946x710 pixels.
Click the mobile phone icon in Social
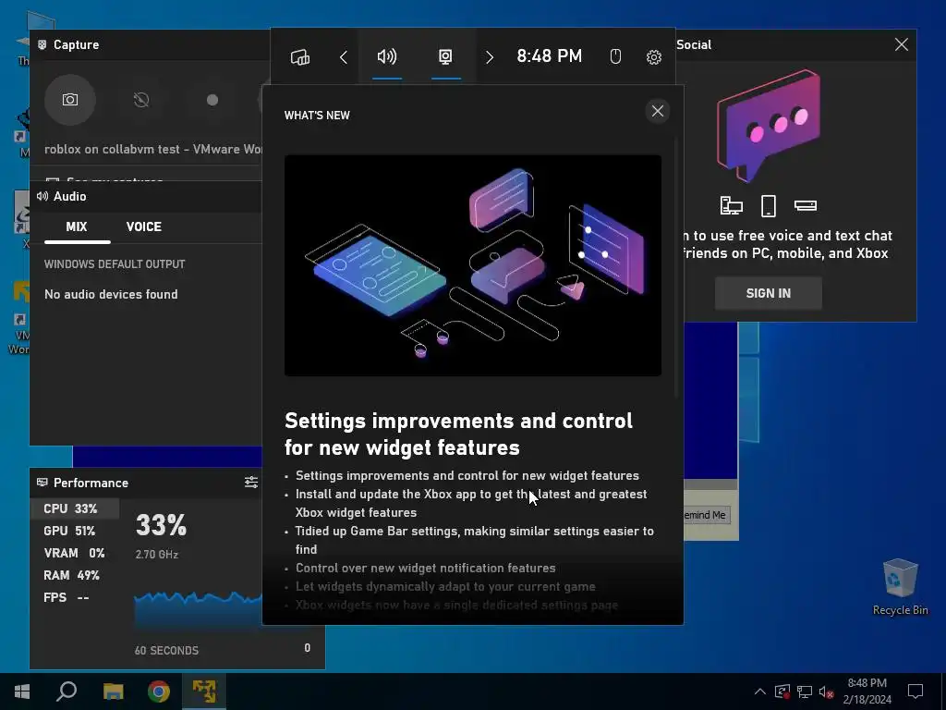coord(768,206)
